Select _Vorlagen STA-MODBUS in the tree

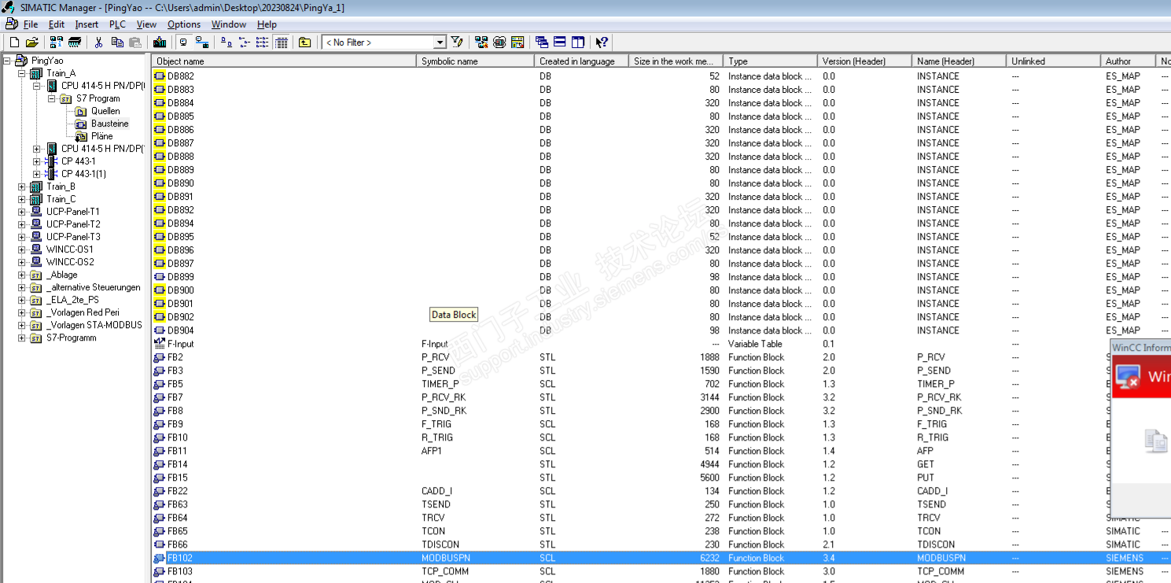94,325
